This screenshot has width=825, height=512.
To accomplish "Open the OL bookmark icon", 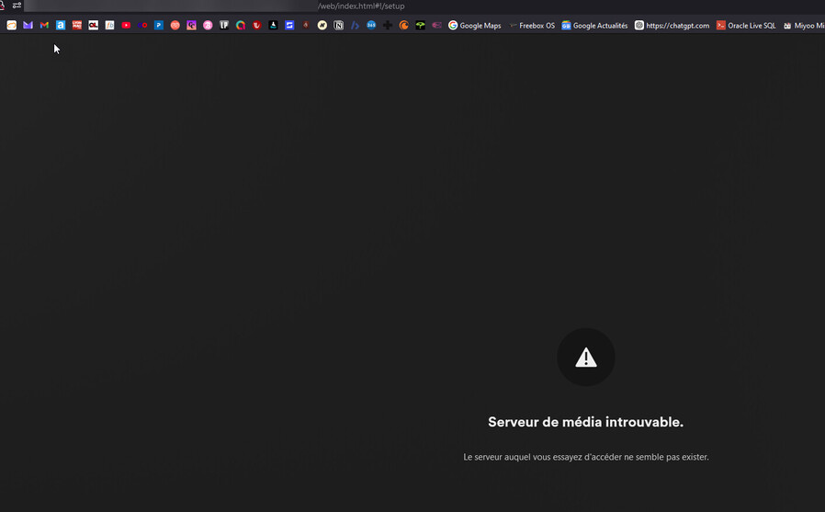I will 93,25.
